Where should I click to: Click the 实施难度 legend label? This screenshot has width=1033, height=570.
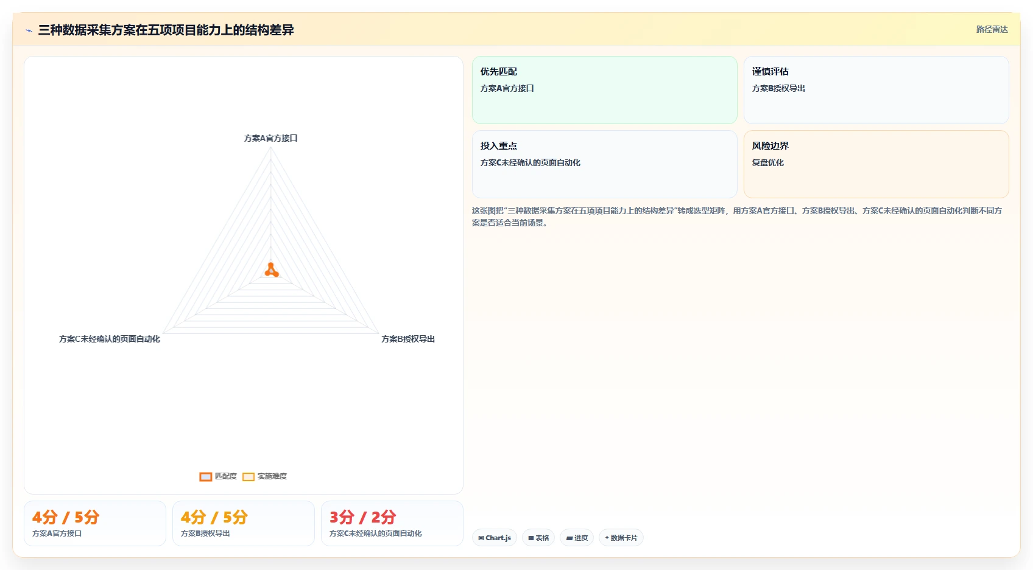click(x=272, y=476)
